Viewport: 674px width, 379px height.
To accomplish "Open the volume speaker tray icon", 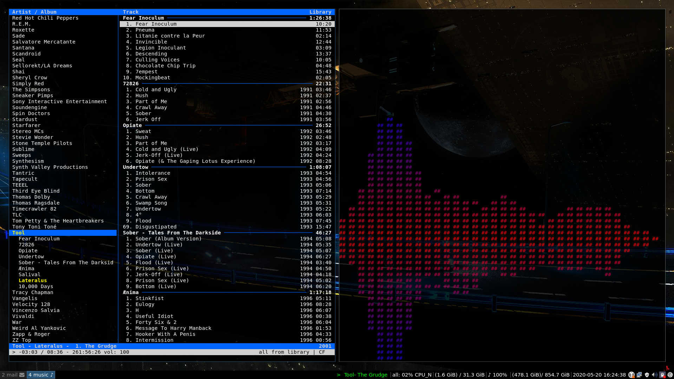I will tap(655, 375).
